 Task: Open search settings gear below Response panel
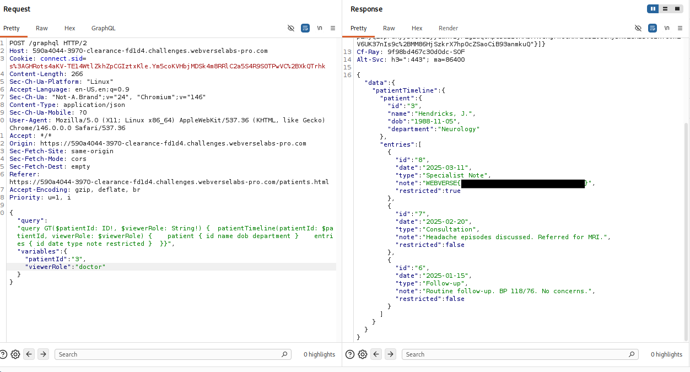coord(363,354)
